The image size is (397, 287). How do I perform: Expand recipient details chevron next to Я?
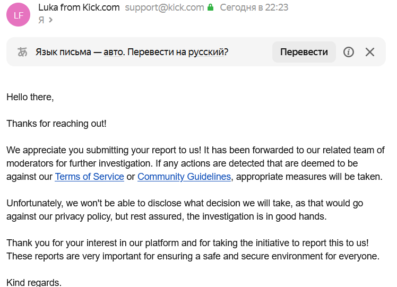(50, 20)
